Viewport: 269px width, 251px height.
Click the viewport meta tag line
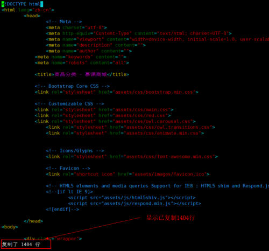pyautogui.click(x=157, y=39)
